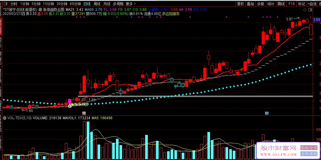Click the gray horizontal support line
The width and height of the screenshot is (321, 160).
click(x=195, y=96)
